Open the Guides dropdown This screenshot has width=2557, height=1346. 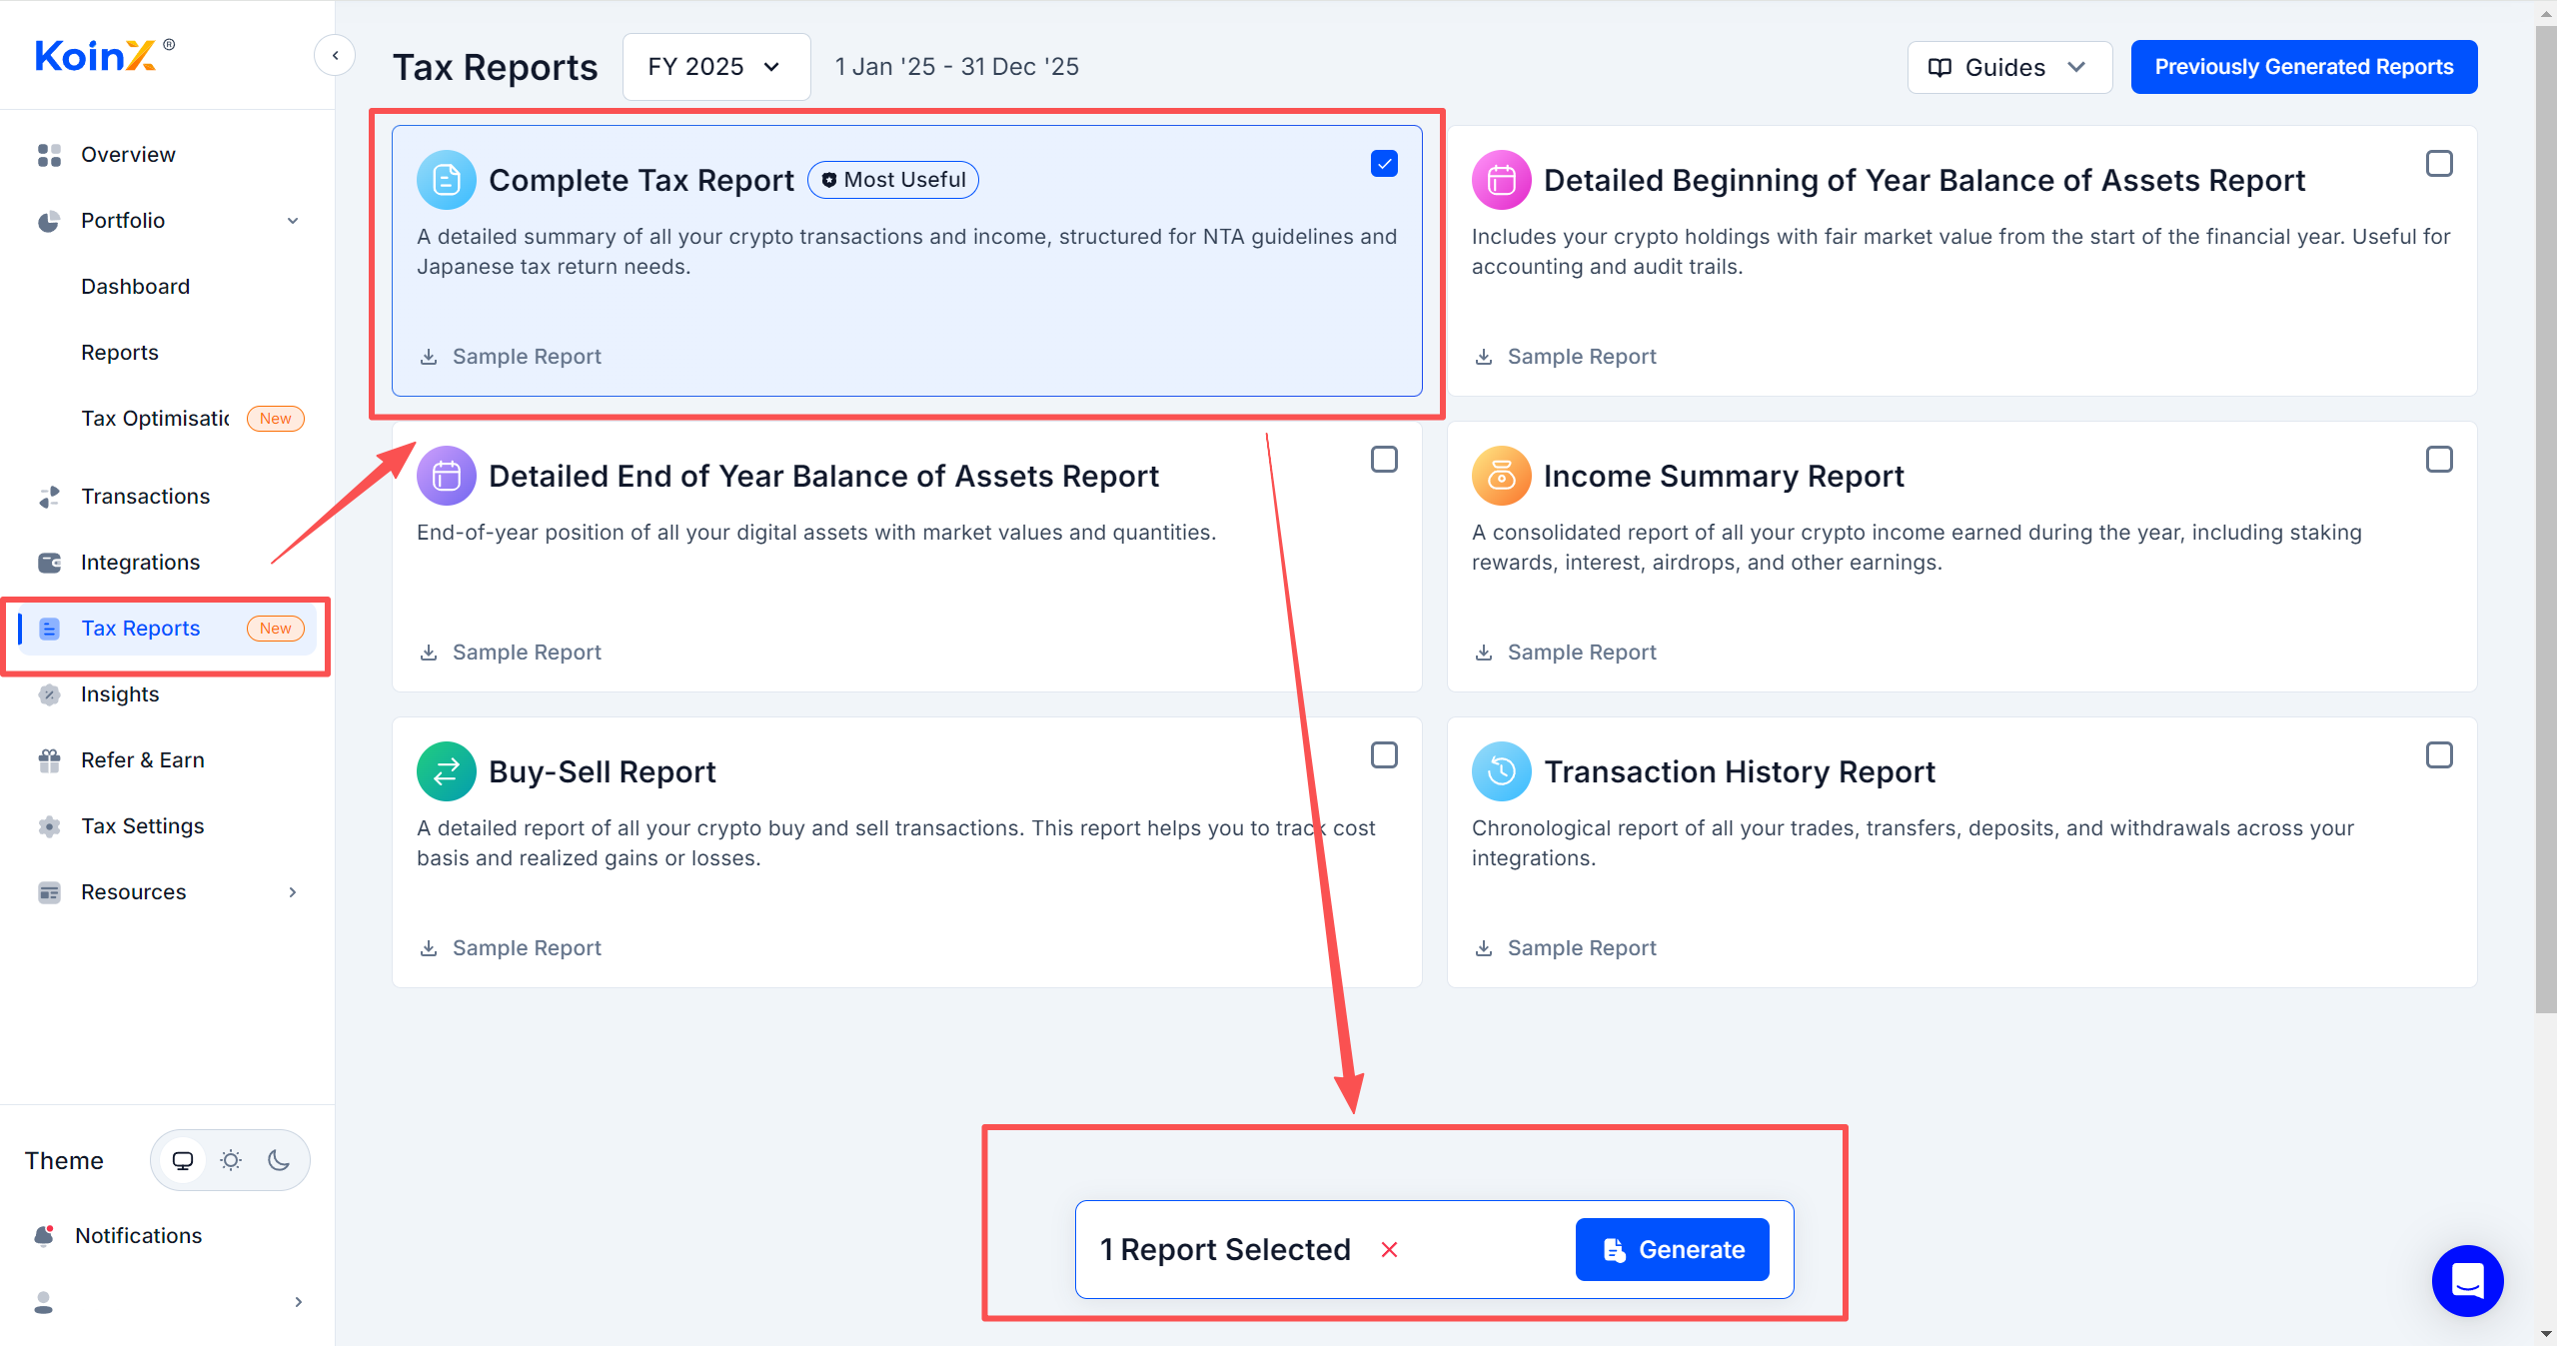point(2008,67)
